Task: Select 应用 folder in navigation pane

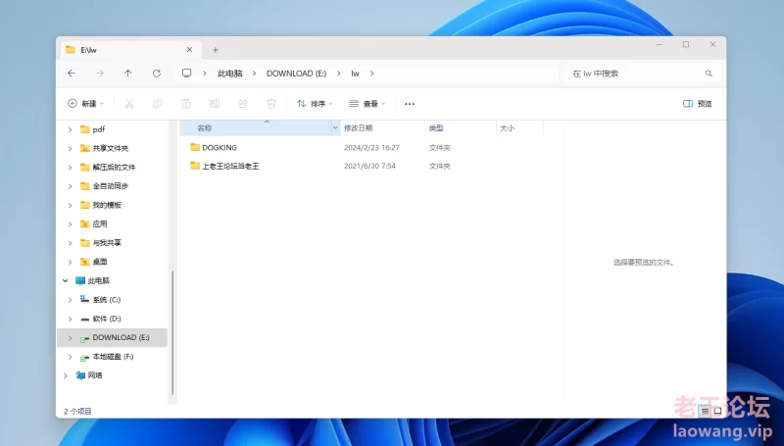Action: click(x=100, y=224)
